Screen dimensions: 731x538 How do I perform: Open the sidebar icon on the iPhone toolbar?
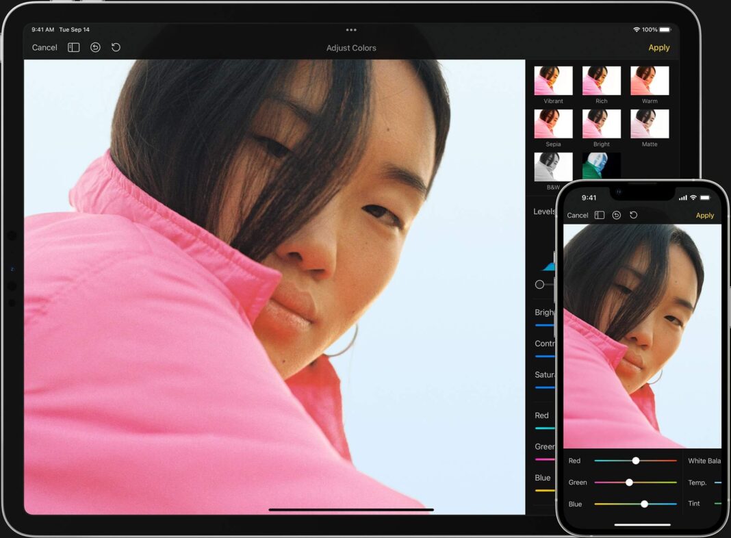pyautogui.click(x=599, y=215)
